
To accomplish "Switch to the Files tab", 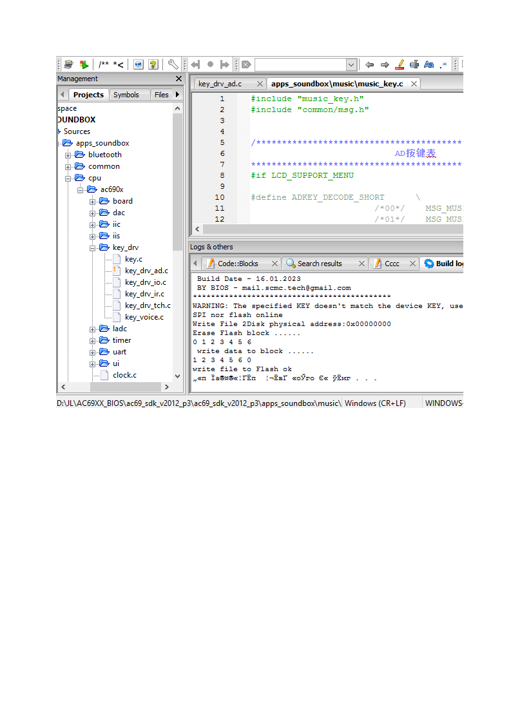I will click(161, 95).
